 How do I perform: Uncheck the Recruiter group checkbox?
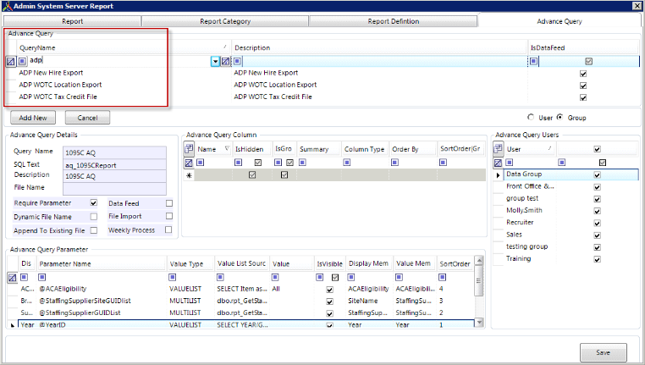point(598,223)
